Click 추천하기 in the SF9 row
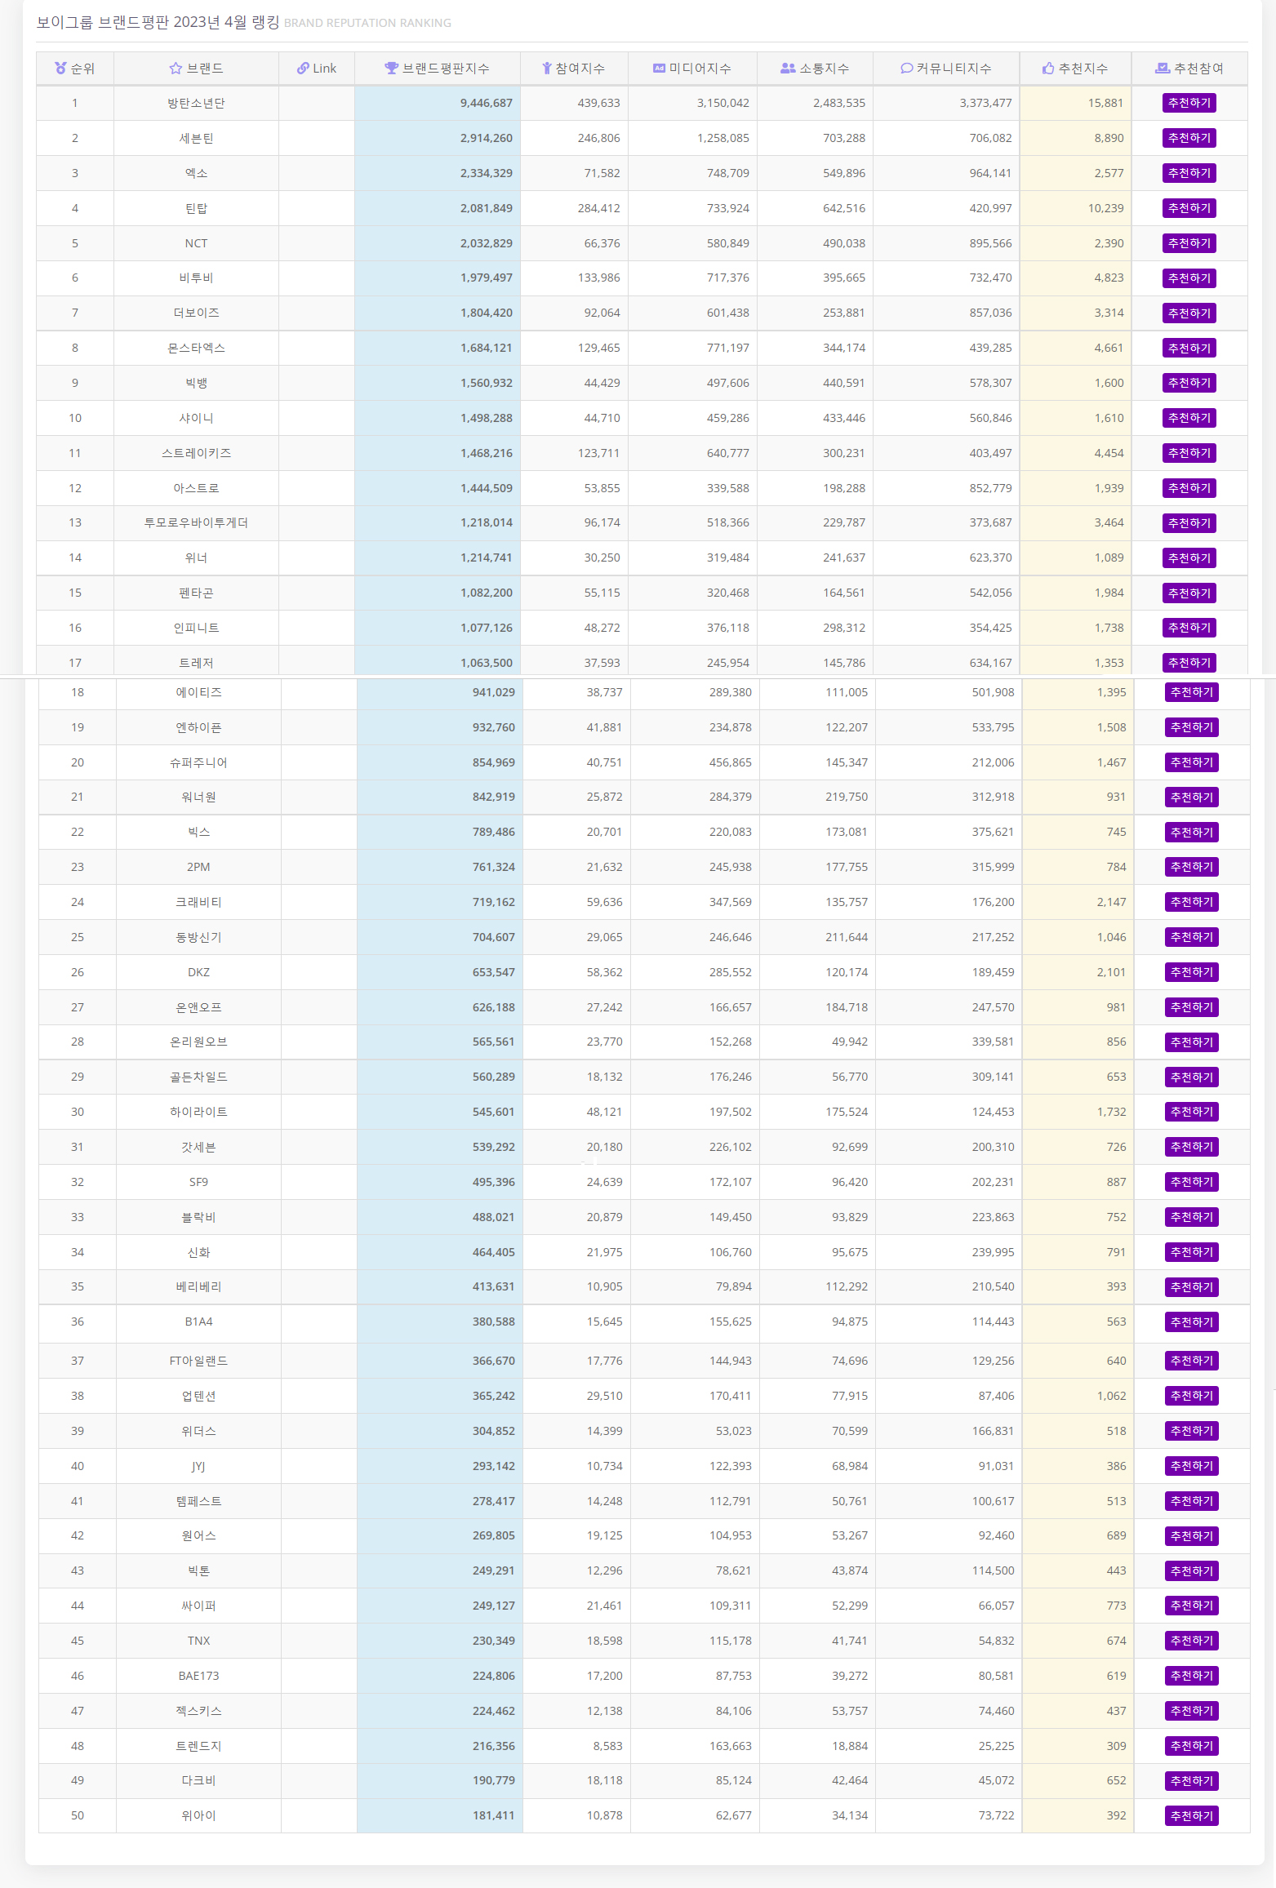The width and height of the screenshot is (1276, 1888). pos(1192,1182)
